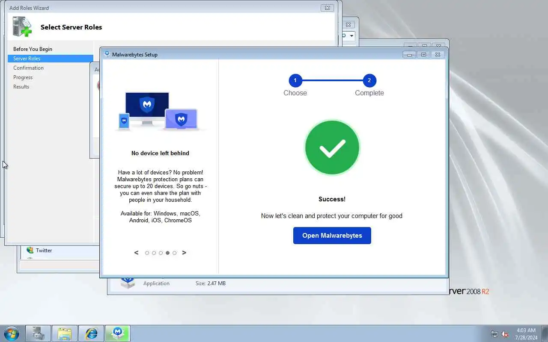Screen dimensions: 548x342
Task: Click the green success checkmark icon
Action: pyautogui.click(x=332, y=147)
